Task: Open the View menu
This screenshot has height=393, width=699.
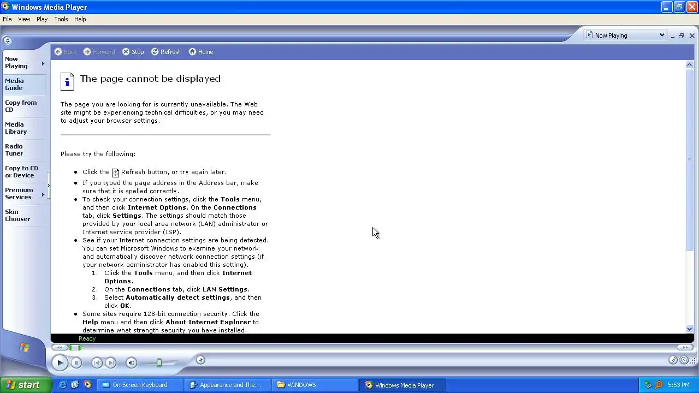Action: [x=24, y=19]
